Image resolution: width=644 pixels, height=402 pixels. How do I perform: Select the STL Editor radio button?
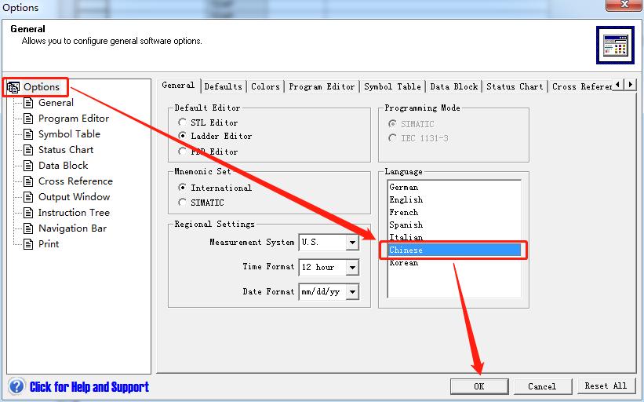(183, 122)
